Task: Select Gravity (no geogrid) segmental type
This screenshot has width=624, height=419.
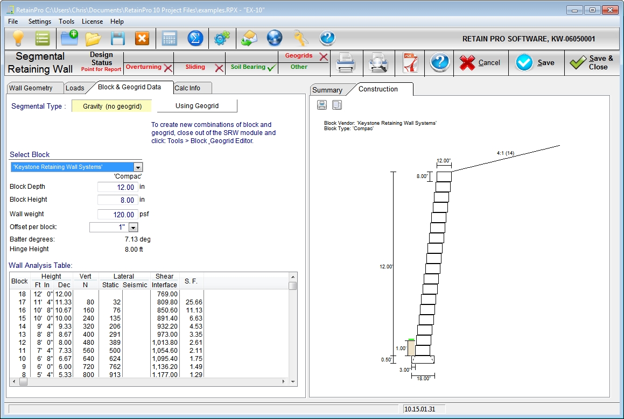Action: 112,106
